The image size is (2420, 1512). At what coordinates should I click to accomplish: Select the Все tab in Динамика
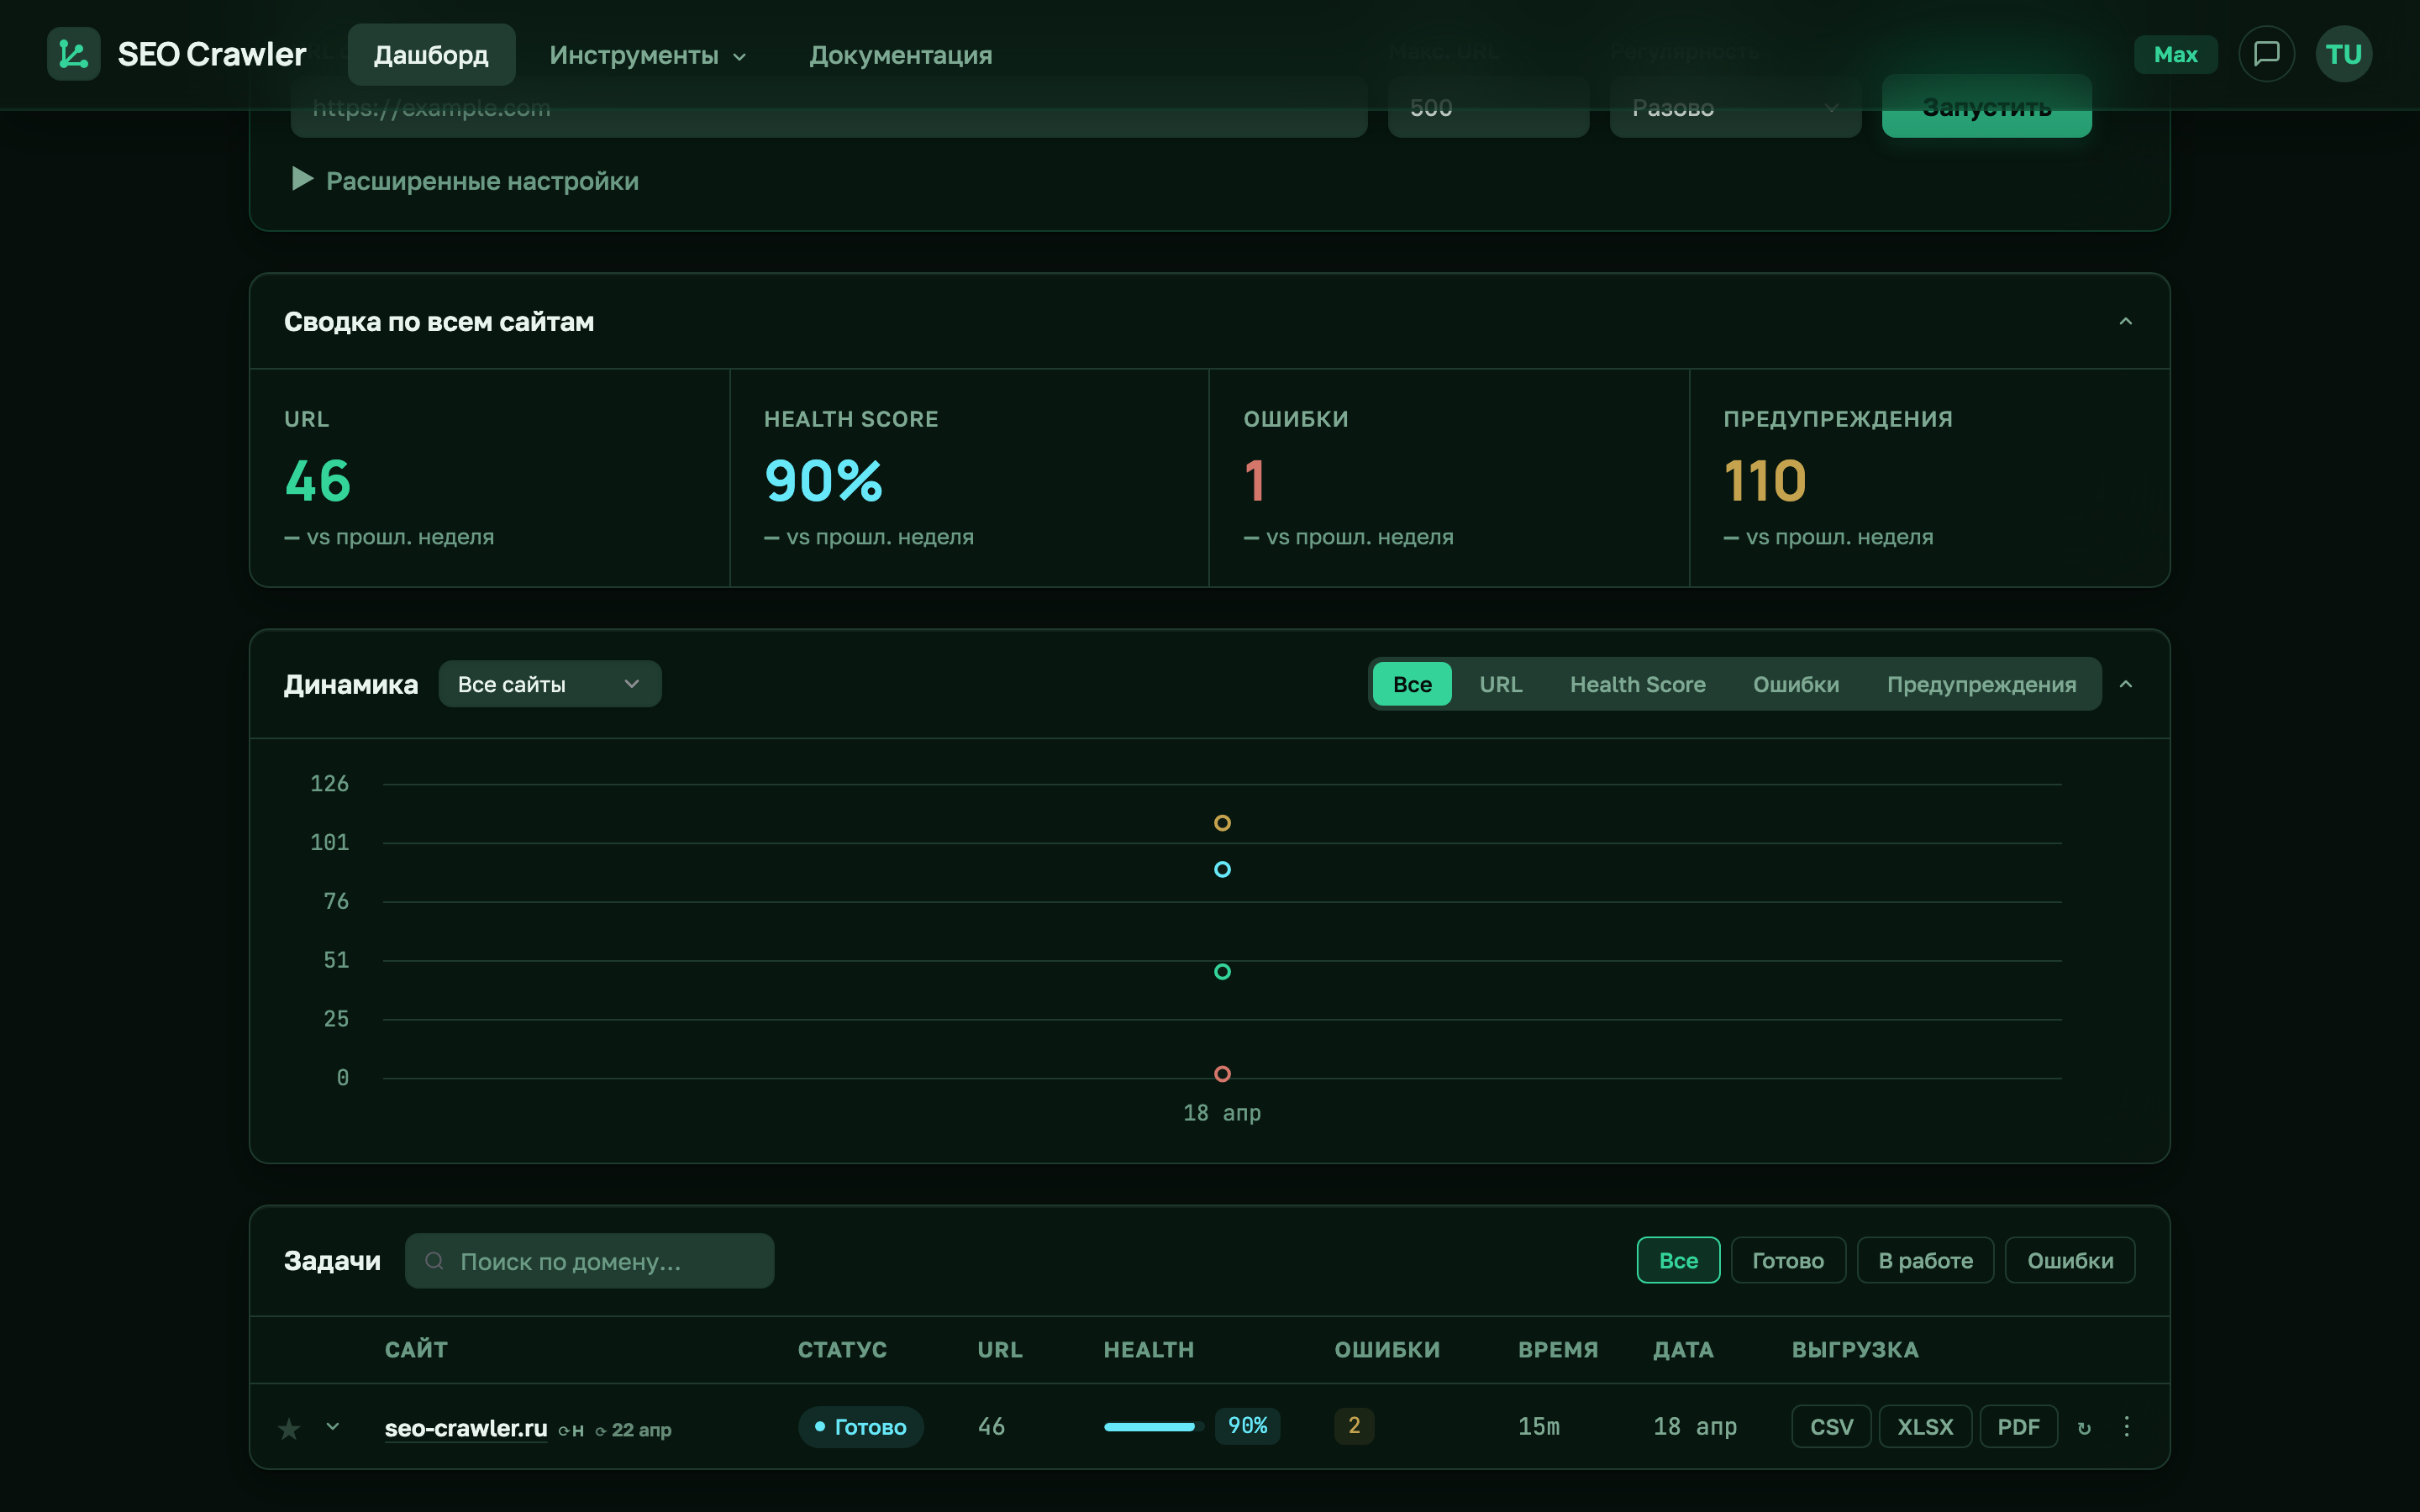pyautogui.click(x=1412, y=684)
